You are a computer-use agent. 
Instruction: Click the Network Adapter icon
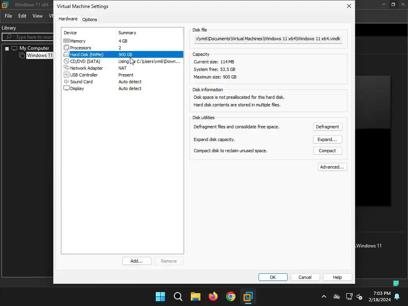pos(67,68)
